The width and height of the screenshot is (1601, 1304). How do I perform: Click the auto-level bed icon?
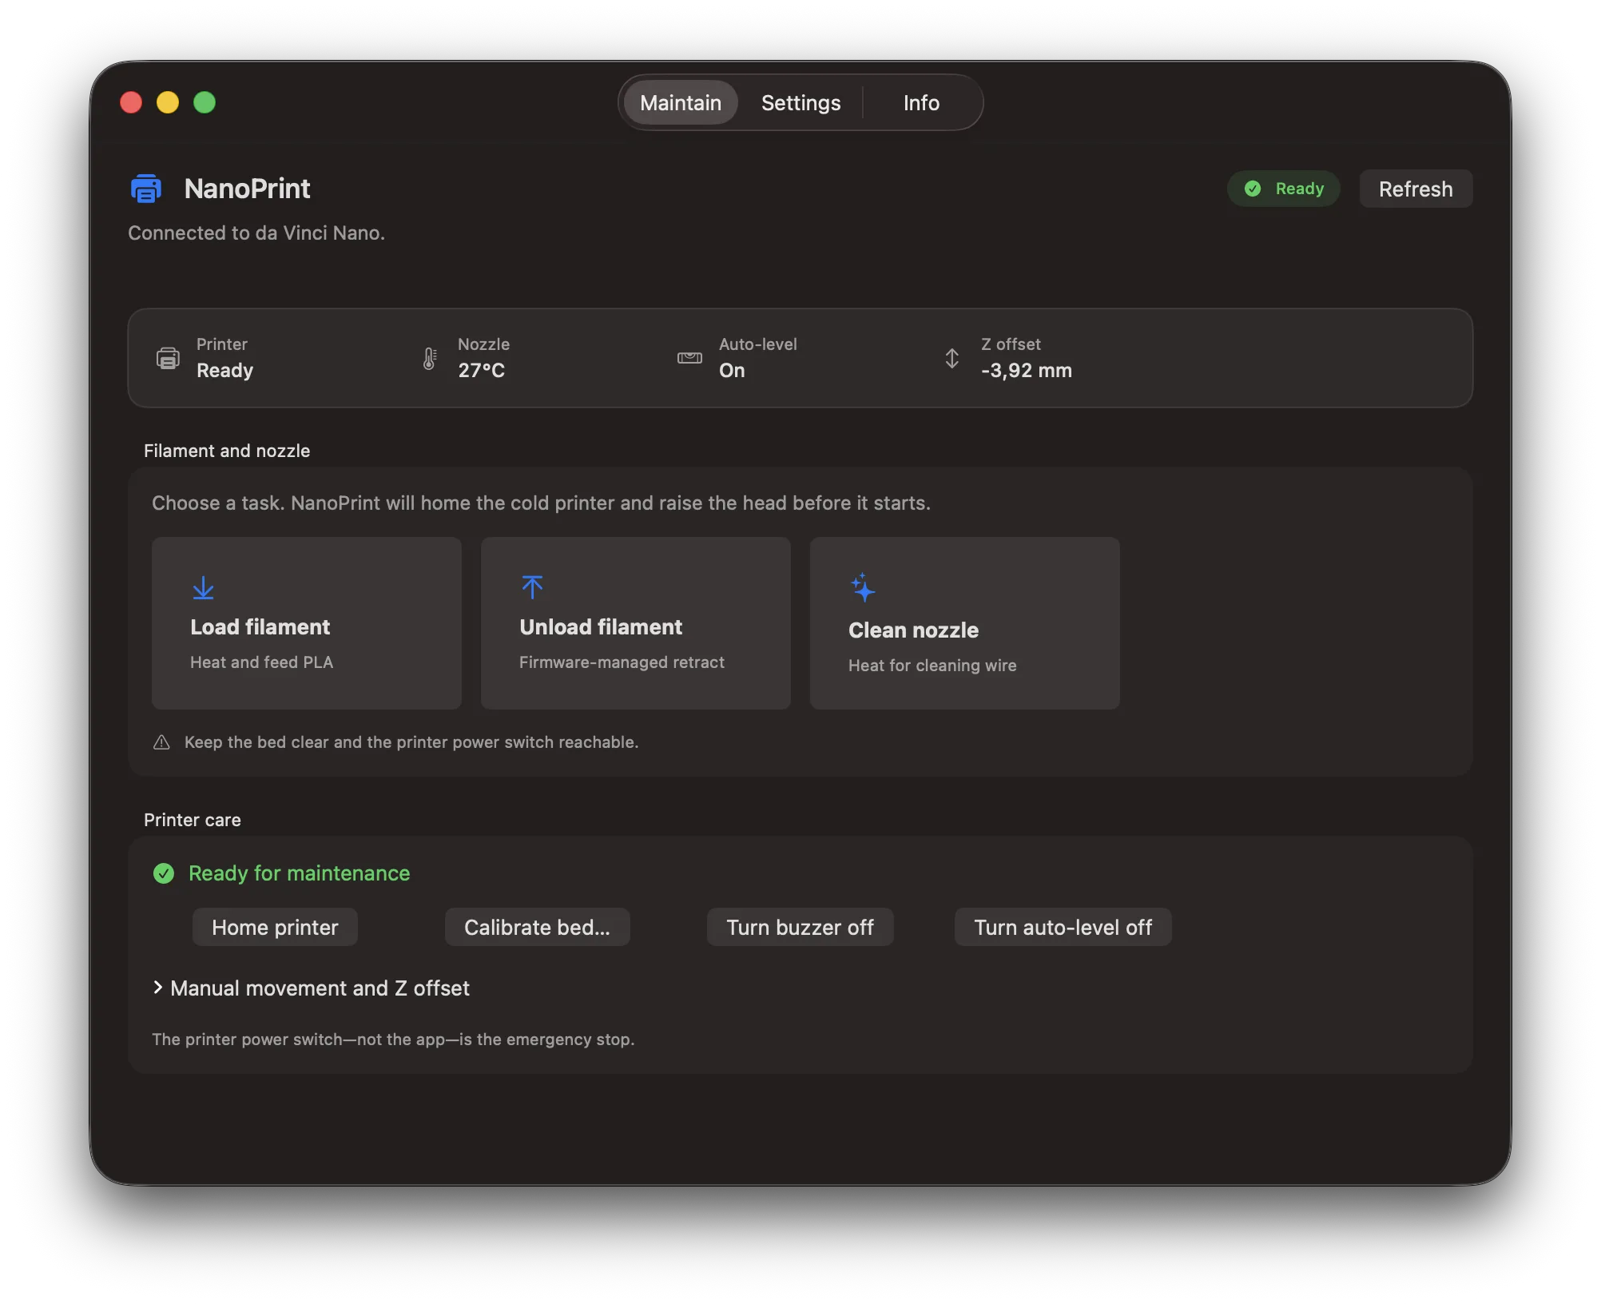tap(689, 358)
